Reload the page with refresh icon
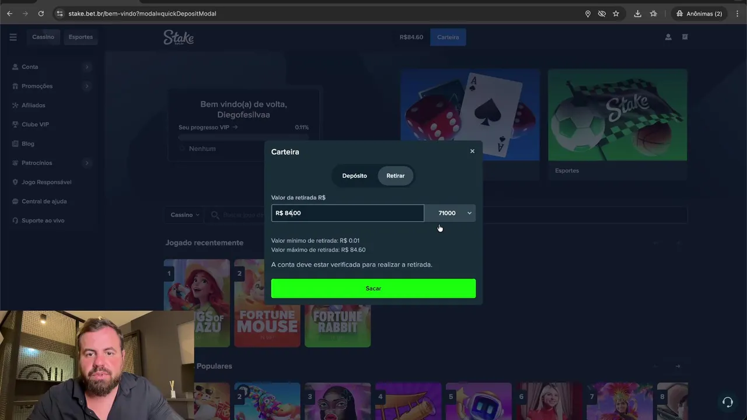Viewport: 747px width, 420px height. point(41,13)
